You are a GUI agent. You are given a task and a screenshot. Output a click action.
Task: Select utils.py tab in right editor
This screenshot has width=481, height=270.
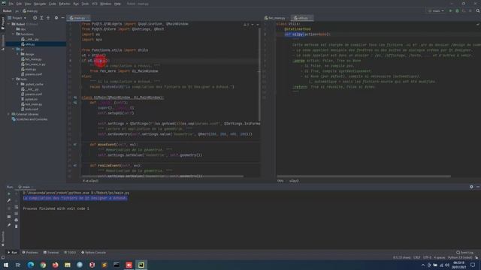302,18
